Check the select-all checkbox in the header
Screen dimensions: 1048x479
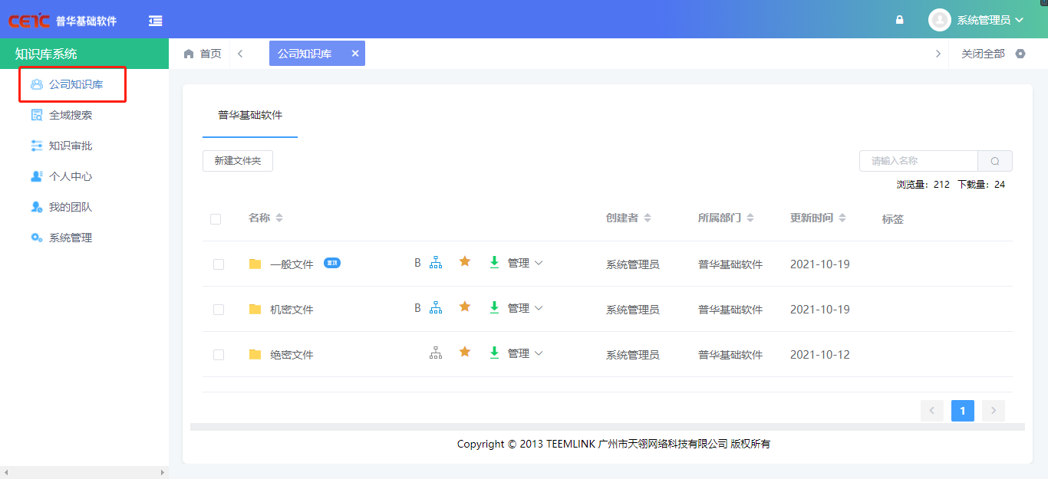[218, 218]
